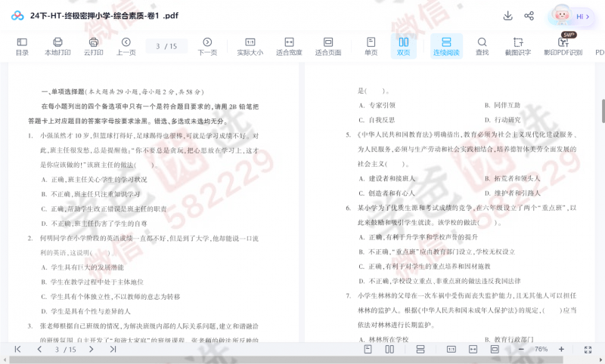
Task: Click option A. 建设者和接班人
Action: (x=387, y=178)
